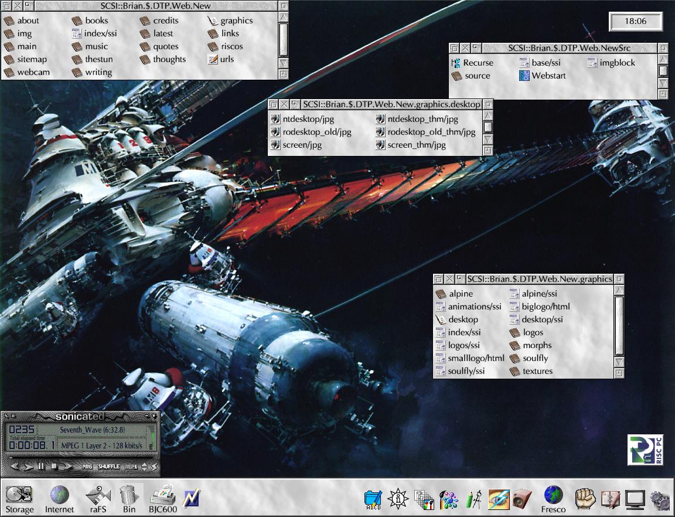
Task: Click the RISC PC logo pinned on the desktop
Action: pyautogui.click(x=645, y=450)
